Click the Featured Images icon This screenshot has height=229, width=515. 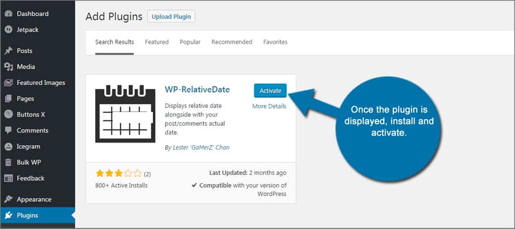[9, 83]
